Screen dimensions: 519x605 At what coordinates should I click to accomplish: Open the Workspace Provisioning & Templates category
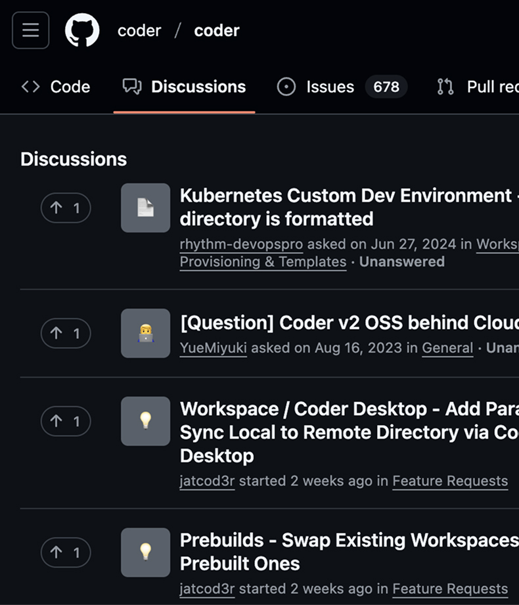[x=263, y=261]
